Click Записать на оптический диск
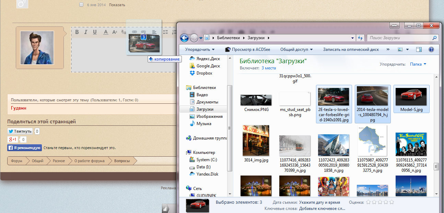 click(x=351, y=49)
